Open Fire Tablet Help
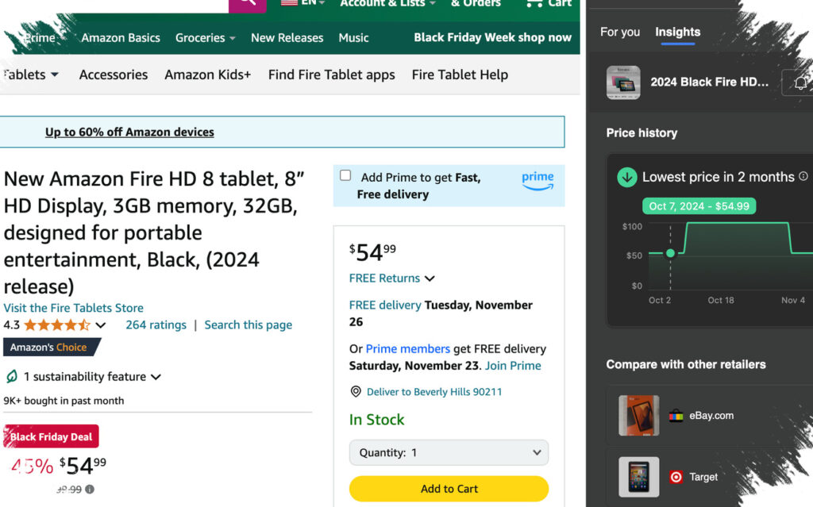 [x=460, y=75]
